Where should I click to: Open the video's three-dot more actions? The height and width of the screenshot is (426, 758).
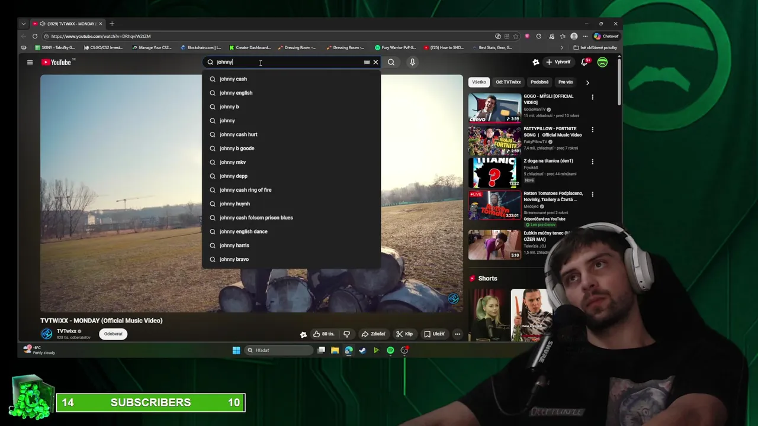457,334
